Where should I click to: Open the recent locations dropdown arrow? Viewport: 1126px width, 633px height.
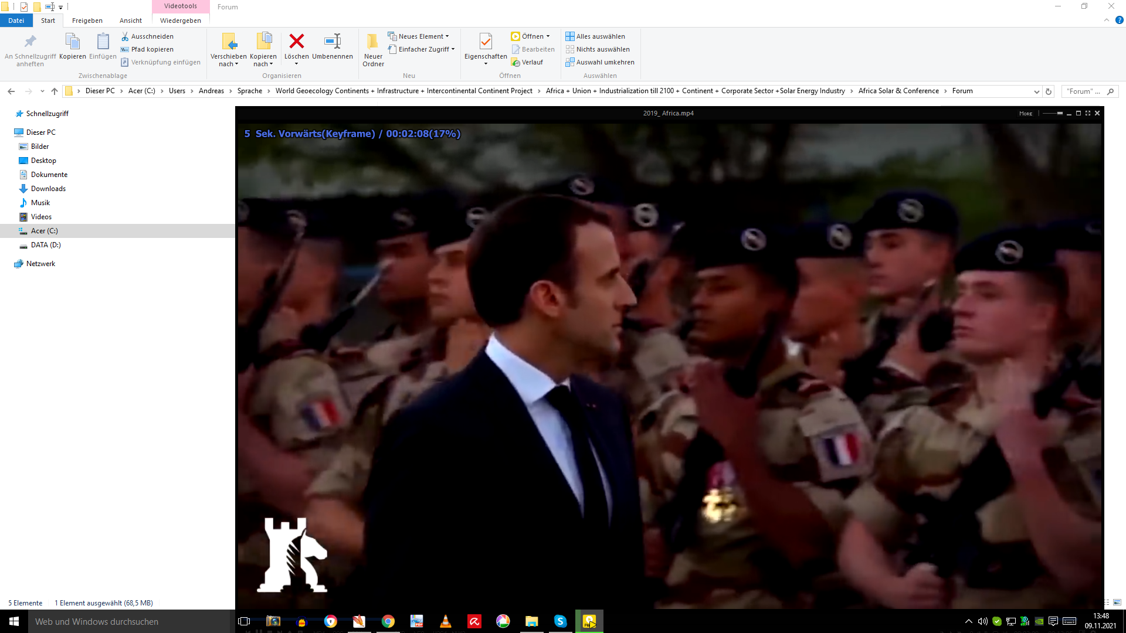[x=42, y=91]
